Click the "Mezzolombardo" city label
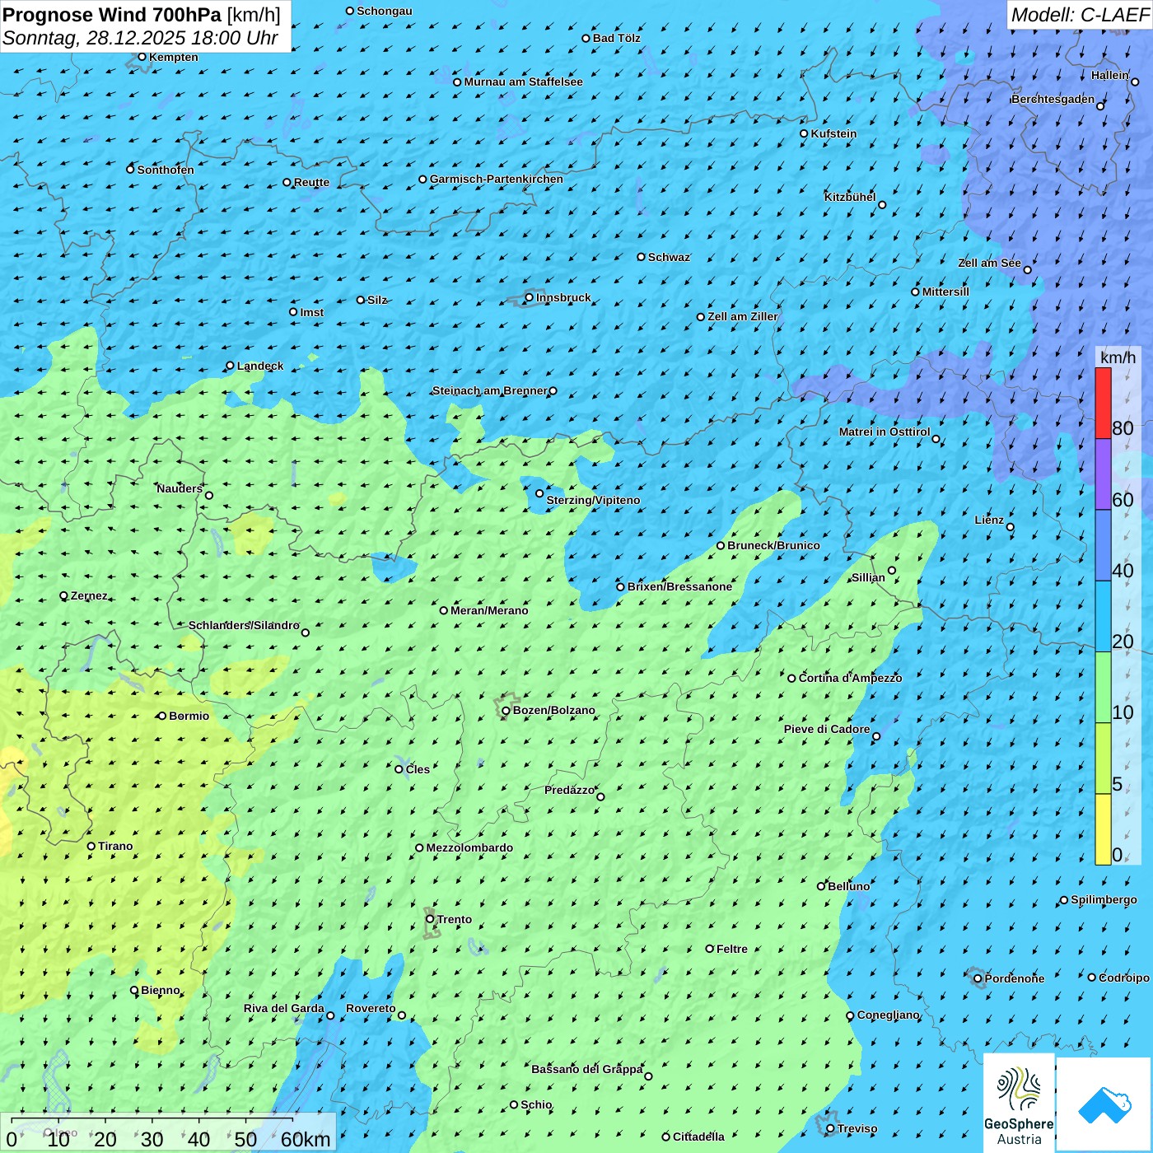 [469, 847]
